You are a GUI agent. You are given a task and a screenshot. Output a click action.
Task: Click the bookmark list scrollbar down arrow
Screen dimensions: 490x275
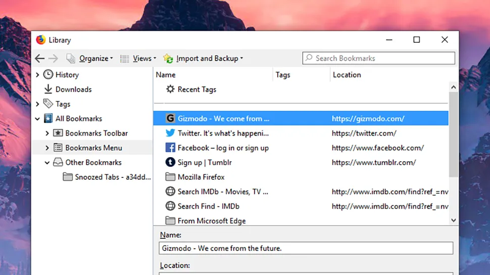[x=453, y=220]
